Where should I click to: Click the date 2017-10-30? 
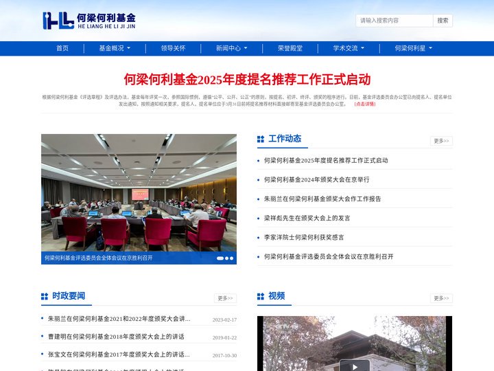click(x=224, y=356)
